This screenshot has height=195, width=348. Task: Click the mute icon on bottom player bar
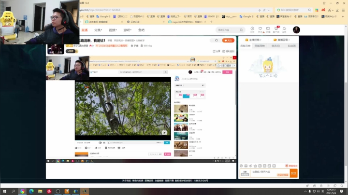click(x=328, y=186)
